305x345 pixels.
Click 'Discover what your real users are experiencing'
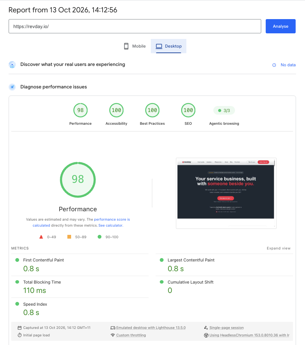[73, 64]
